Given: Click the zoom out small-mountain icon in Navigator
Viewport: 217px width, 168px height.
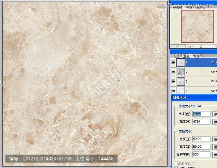Looking at the screenshot, I should click(190, 47).
